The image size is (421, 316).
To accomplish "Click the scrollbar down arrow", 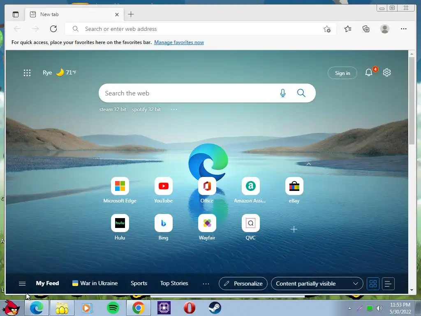I will pos(412,290).
